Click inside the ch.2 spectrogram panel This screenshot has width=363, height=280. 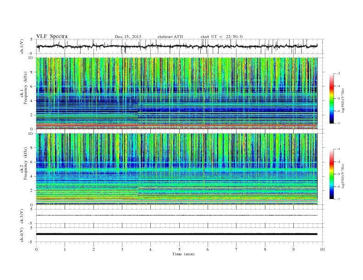coord(176,169)
